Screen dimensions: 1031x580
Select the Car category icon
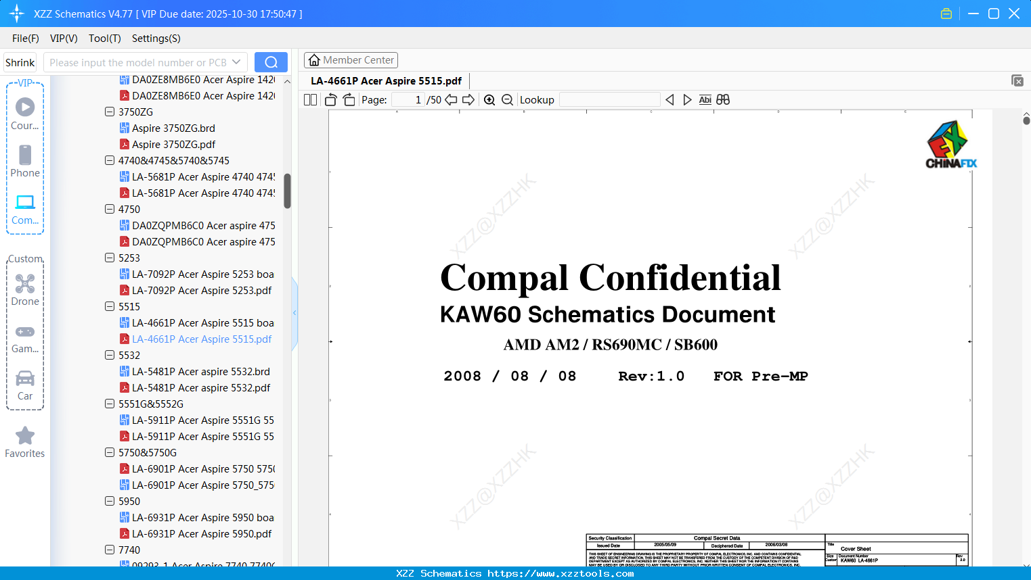[x=25, y=385]
